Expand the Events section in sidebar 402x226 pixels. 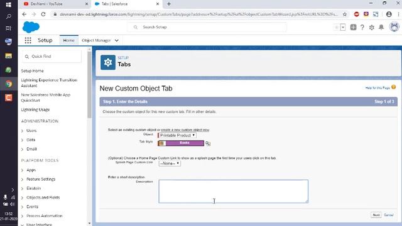tap(23, 207)
